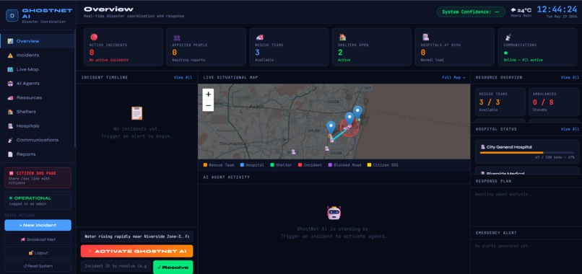
Task: Click View All in Resource Overview
Action: (570, 77)
